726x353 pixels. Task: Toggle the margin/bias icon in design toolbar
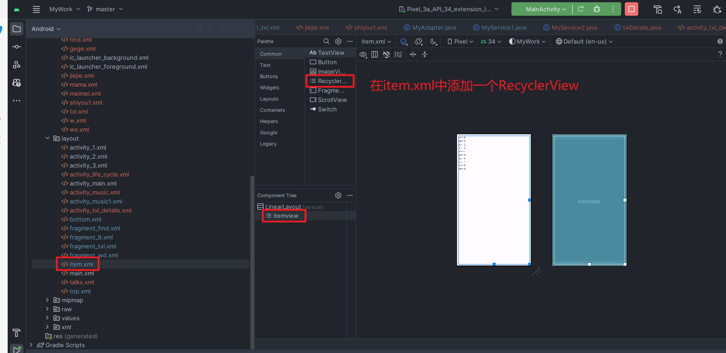pyautogui.click(x=398, y=54)
